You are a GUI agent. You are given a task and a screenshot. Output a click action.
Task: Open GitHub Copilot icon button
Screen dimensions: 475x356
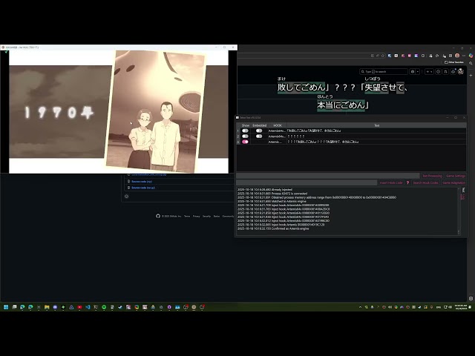[413, 72]
